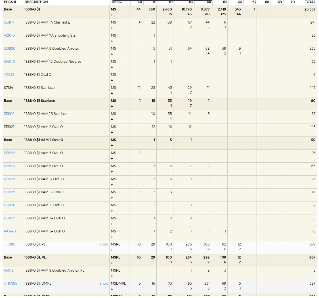319x298 pixels.
Task: Select total 877 for 1888-O $1, PL
Action: point(312,244)
